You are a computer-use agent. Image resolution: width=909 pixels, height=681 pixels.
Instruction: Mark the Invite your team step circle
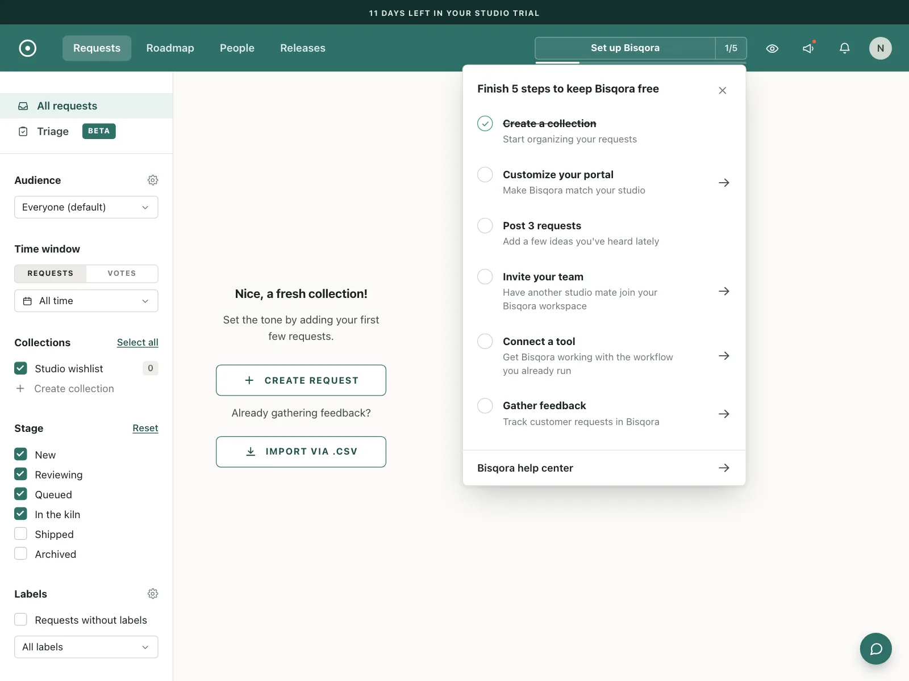485,276
